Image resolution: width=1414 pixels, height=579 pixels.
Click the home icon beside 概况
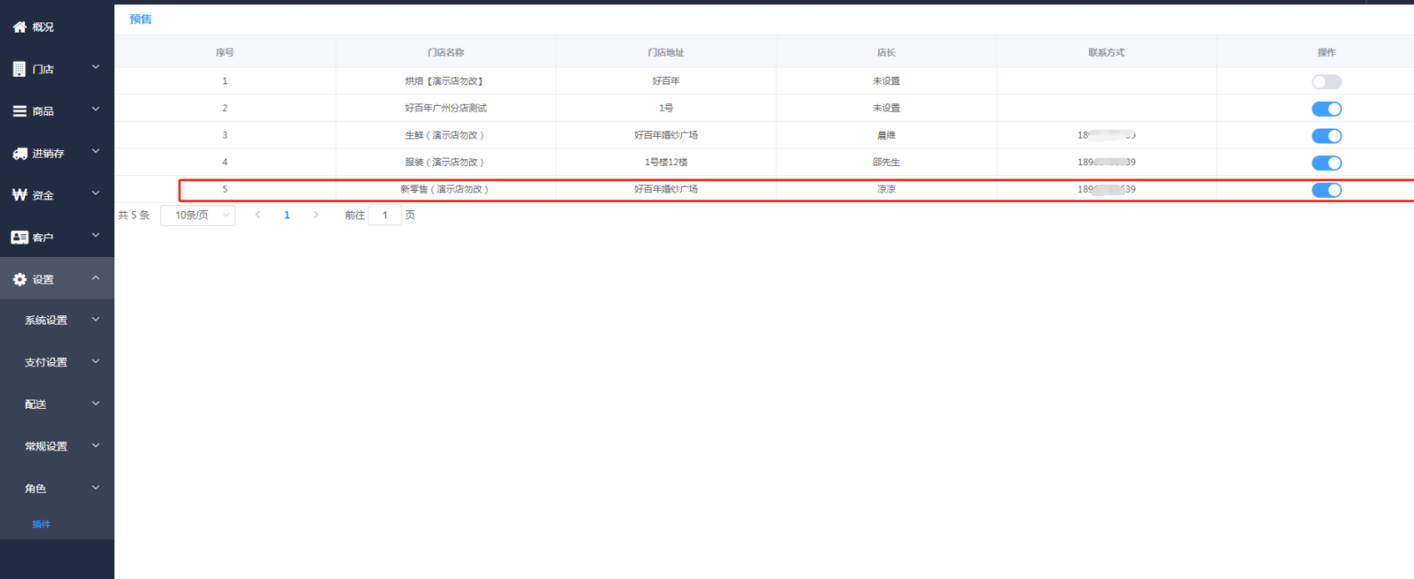coord(19,28)
